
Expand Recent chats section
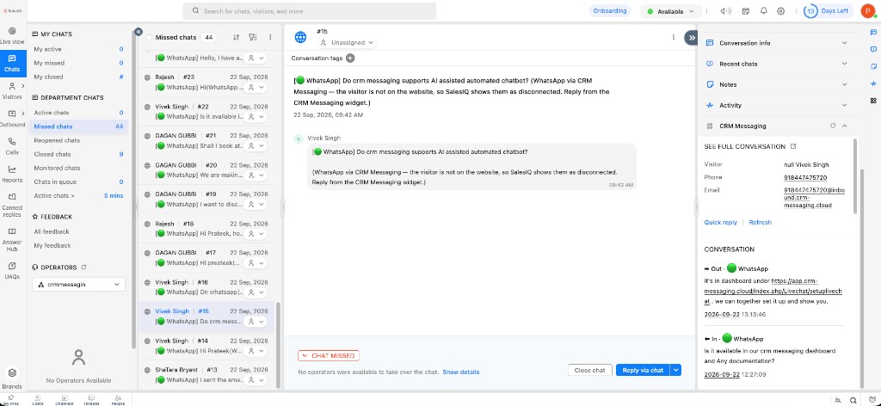click(x=776, y=64)
